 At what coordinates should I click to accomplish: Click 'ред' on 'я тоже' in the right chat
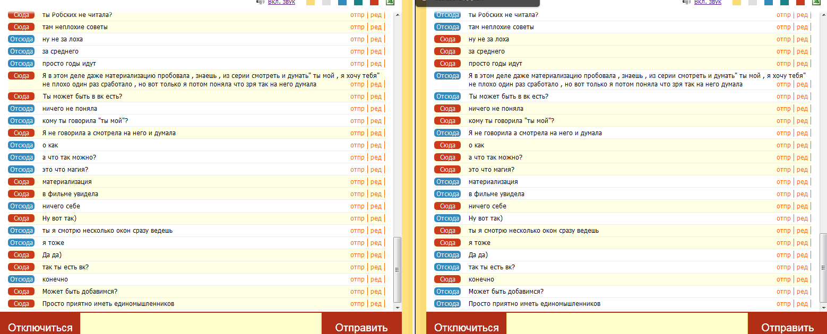pos(802,243)
